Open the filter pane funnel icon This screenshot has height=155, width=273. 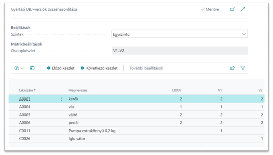coord(243,68)
